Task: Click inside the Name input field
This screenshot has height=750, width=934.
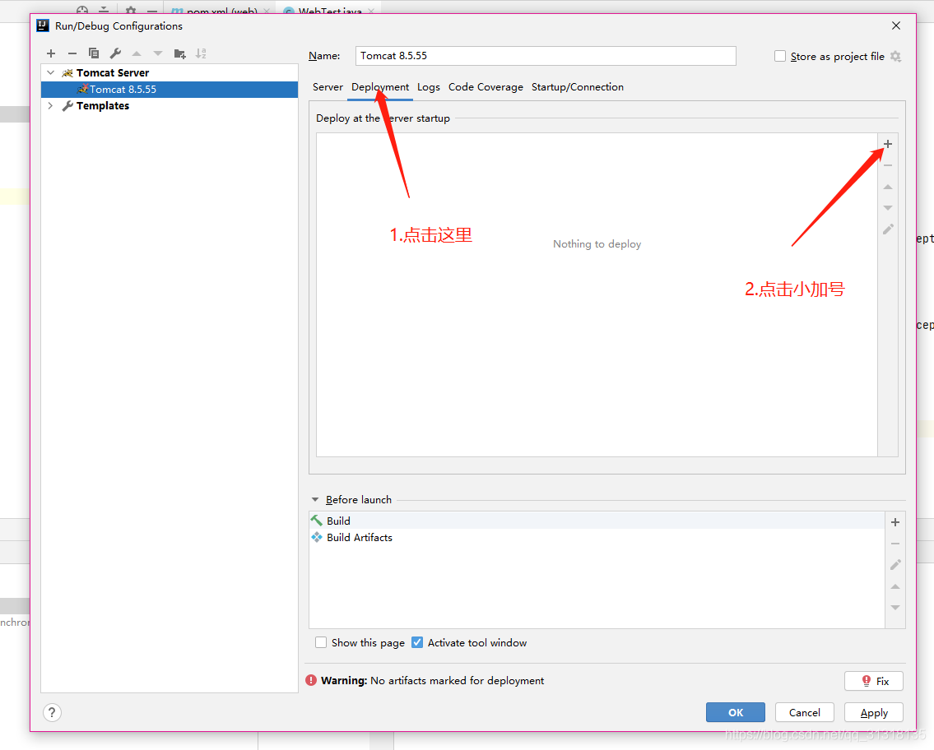Action: (546, 56)
